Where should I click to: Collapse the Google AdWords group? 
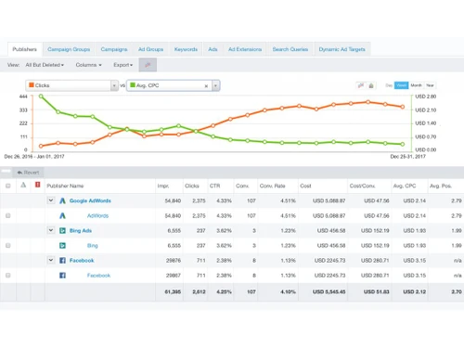pos(51,200)
